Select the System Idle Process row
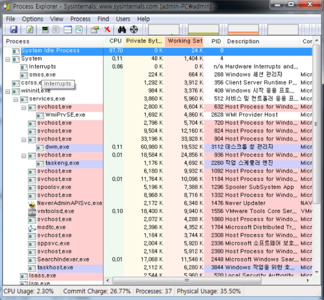The width and height of the screenshot is (324, 300). (x=158, y=51)
